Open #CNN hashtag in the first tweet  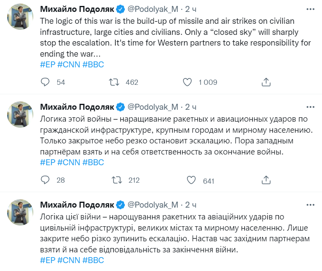click(x=69, y=64)
